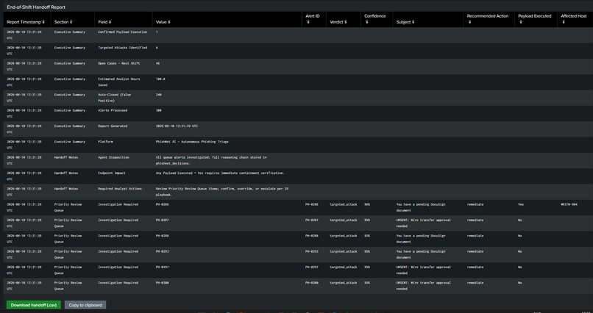Screen dimensions: 593x313
Task: Select PH-0297 in the Alert ID column
Action: click(x=312, y=267)
